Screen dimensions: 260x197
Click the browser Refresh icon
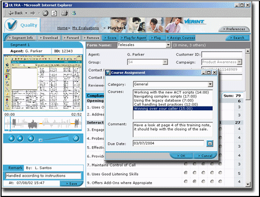click(x=54, y=13)
